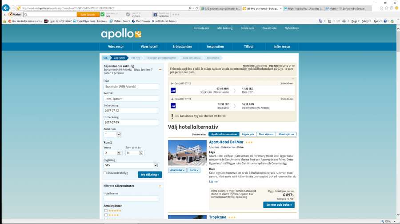Click the SAS logo on the return flight
Screen dimensions: 400x224
pos(173,106)
